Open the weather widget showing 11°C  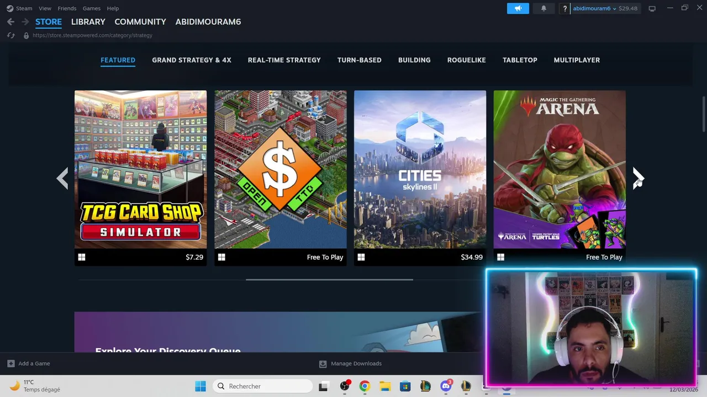(x=35, y=386)
